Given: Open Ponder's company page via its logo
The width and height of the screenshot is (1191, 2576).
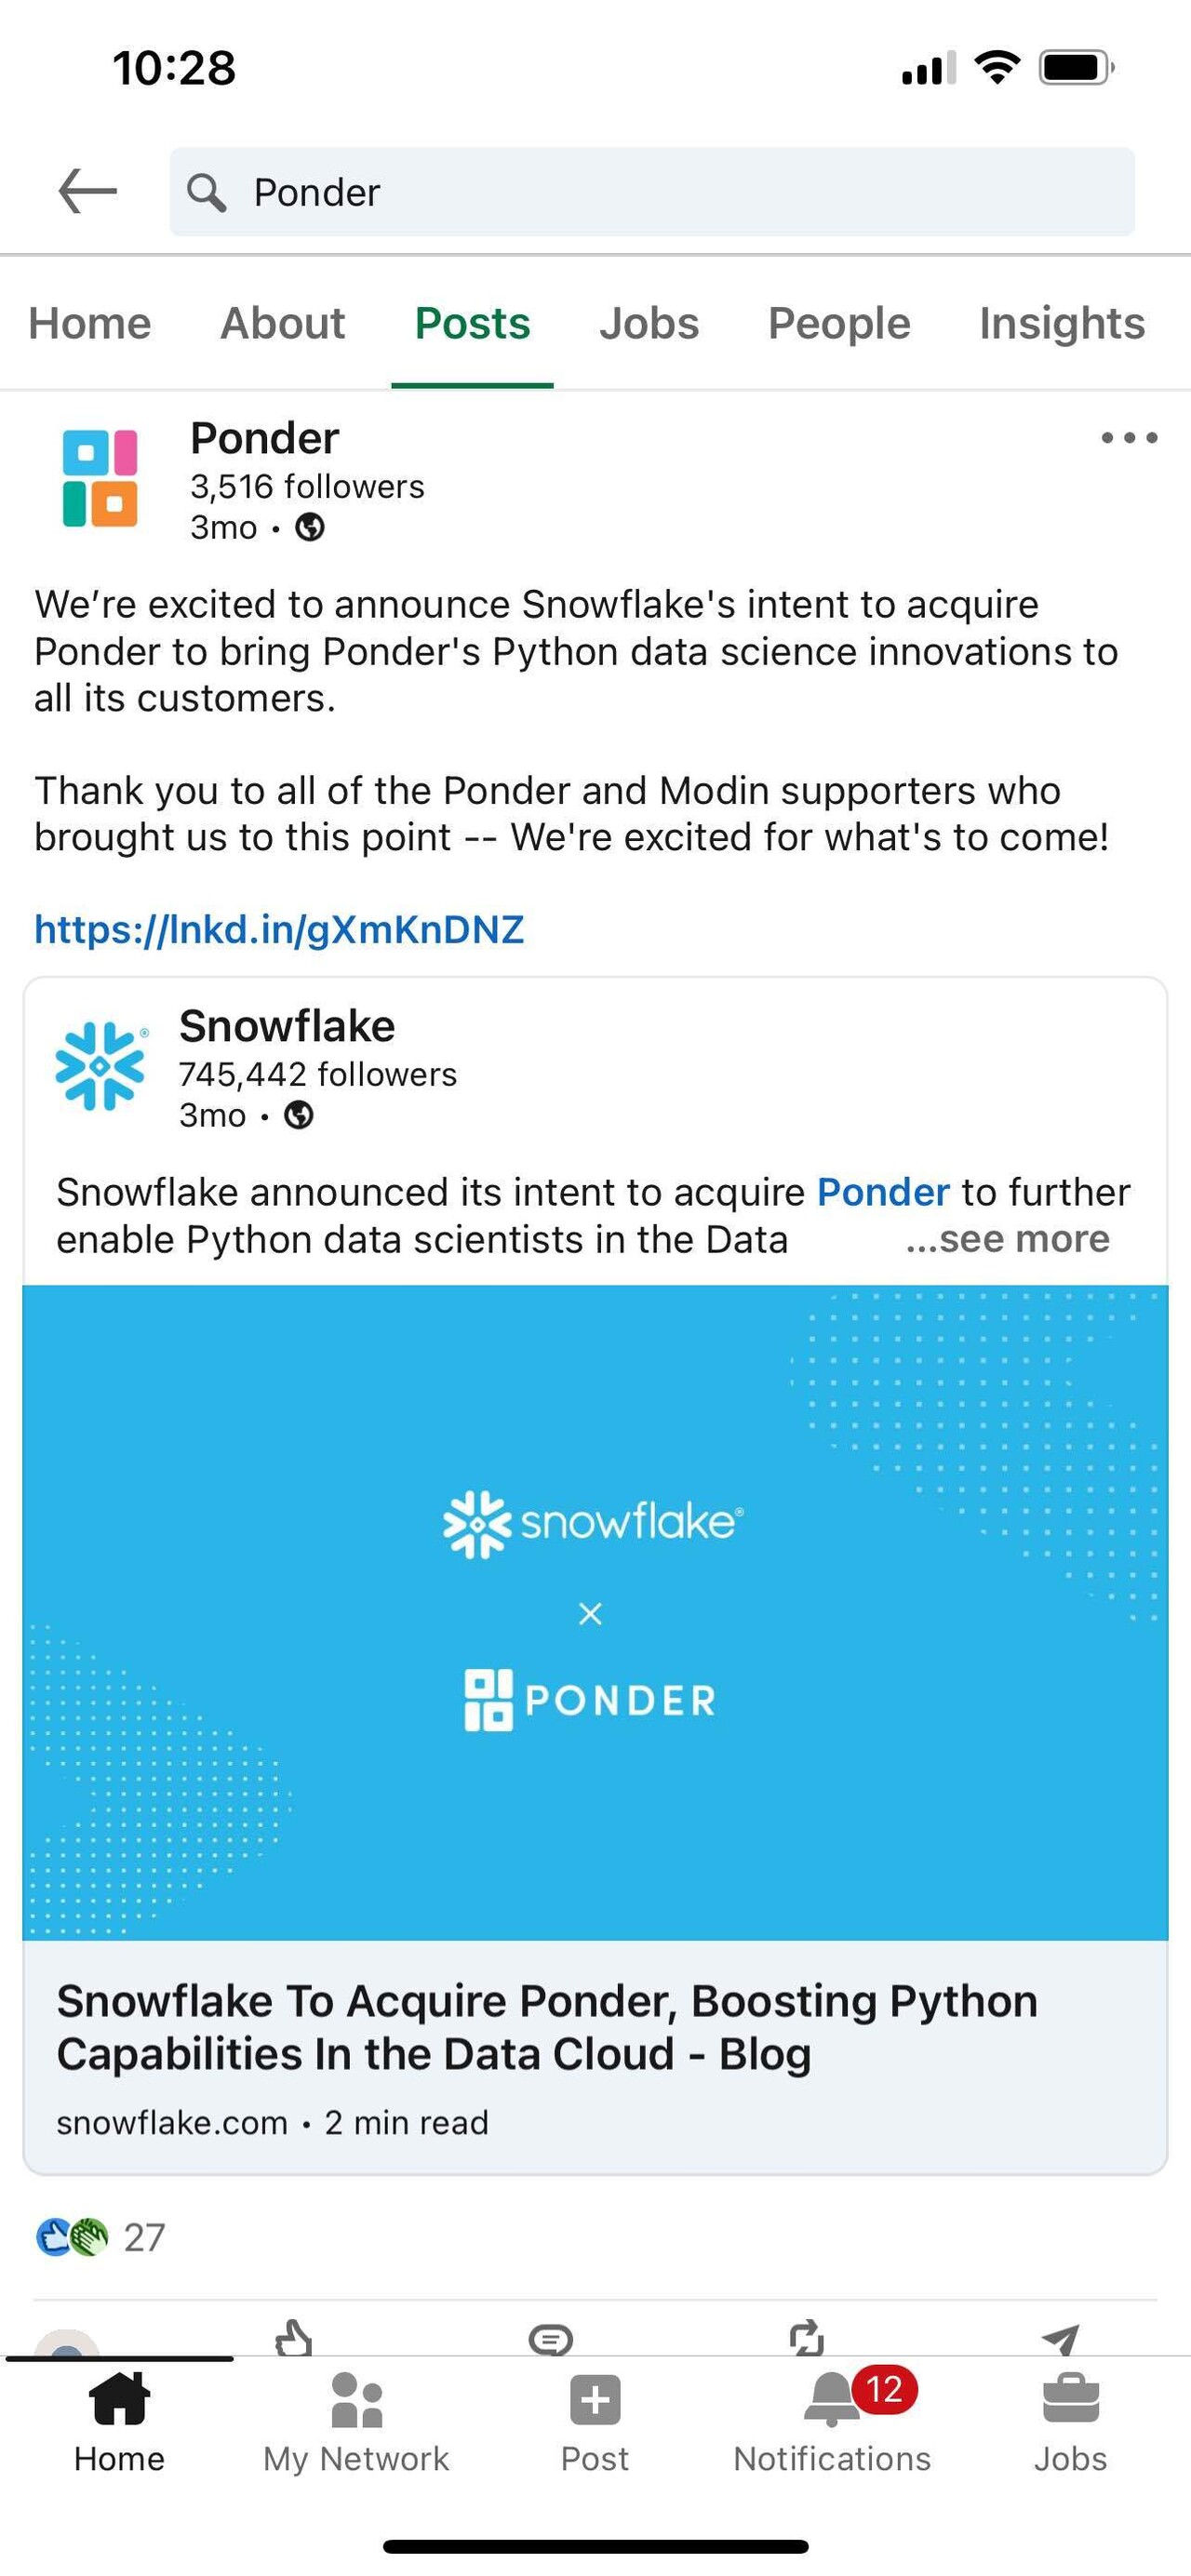Looking at the screenshot, I should (100, 480).
